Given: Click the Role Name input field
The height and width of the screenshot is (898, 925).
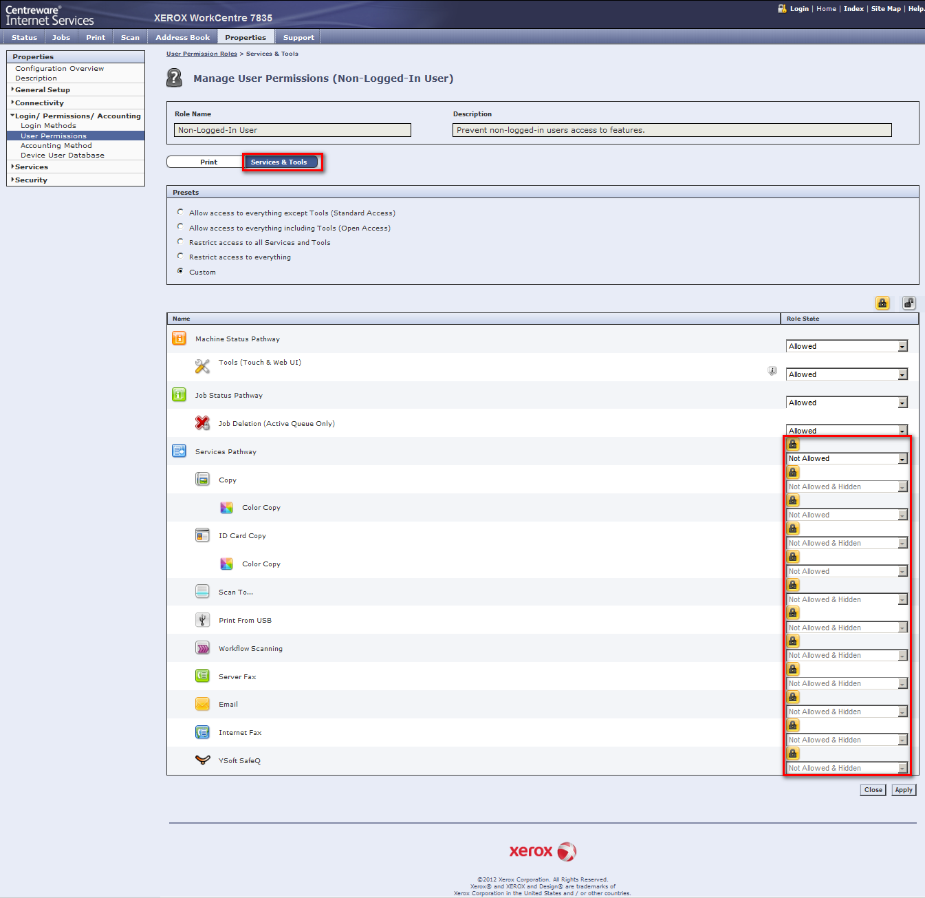Looking at the screenshot, I should 292,130.
